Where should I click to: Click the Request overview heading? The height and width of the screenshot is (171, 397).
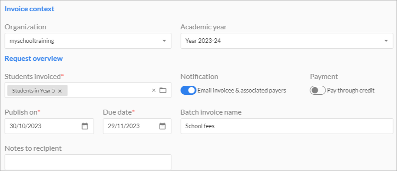pyautogui.click(x=34, y=59)
